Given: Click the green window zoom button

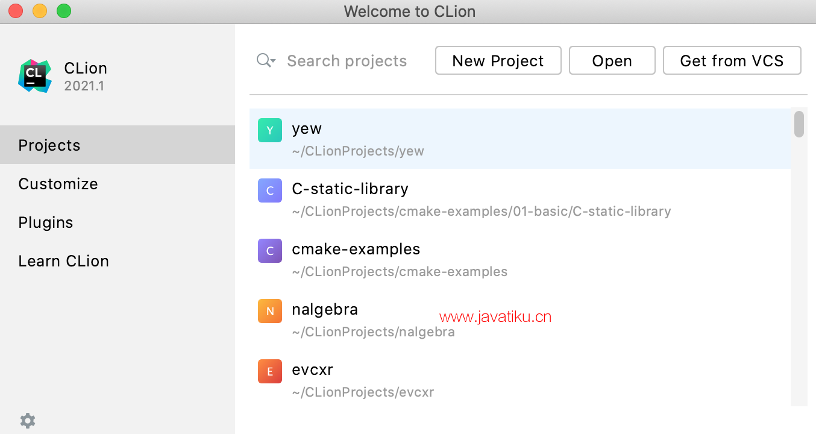Looking at the screenshot, I should pos(63,11).
